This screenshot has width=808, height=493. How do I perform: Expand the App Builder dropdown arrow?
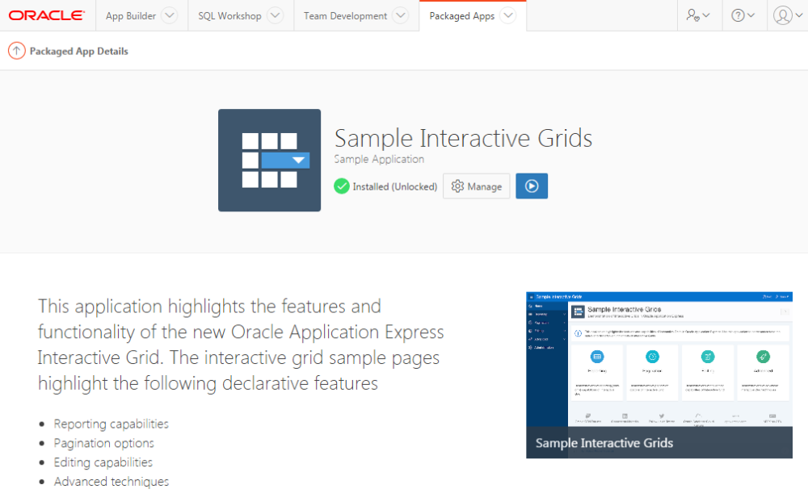tap(170, 15)
